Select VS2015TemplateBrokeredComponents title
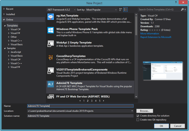189x131 pixels. coord(82,69)
